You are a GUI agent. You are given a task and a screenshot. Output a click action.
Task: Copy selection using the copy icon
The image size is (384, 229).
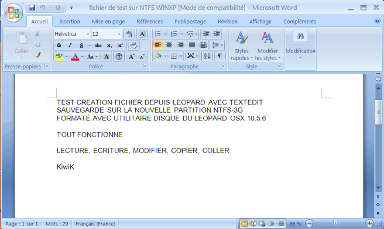(37, 44)
